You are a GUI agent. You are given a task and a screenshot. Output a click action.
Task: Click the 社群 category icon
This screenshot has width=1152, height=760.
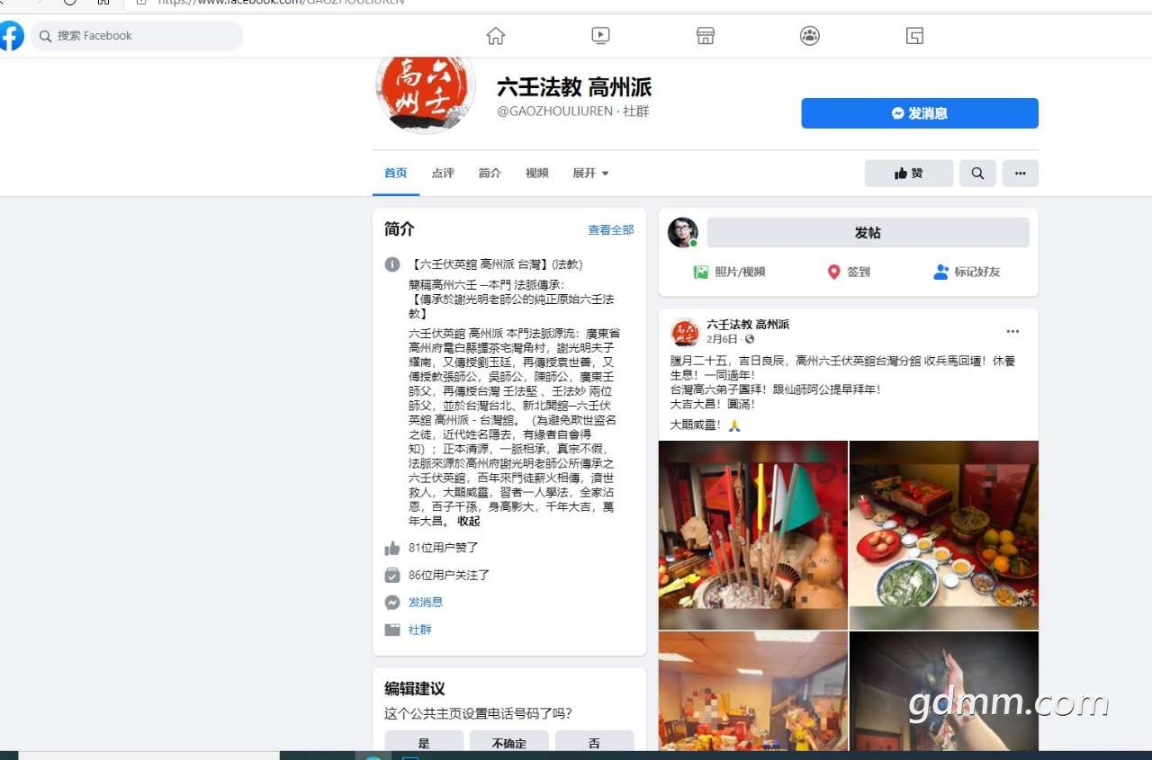click(x=392, y=630)
